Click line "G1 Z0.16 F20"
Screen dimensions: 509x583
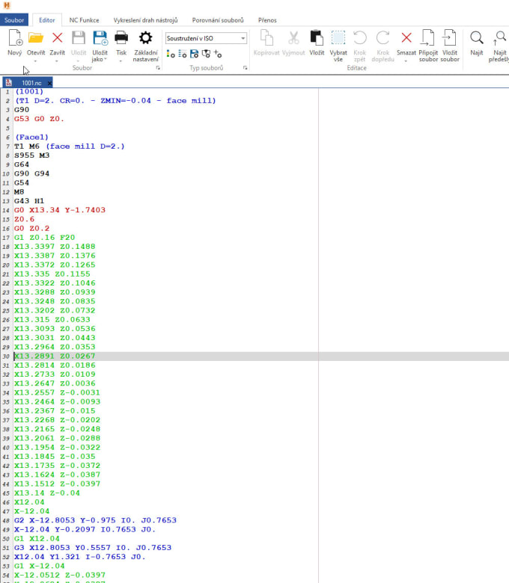44,238
